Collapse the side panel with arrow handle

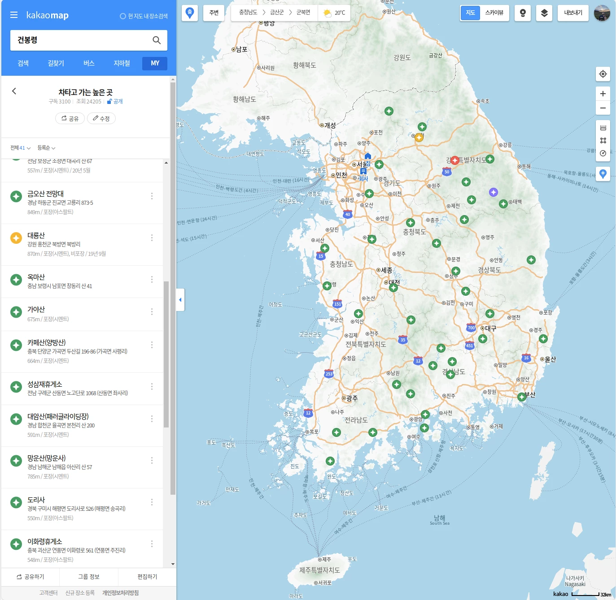180,300
